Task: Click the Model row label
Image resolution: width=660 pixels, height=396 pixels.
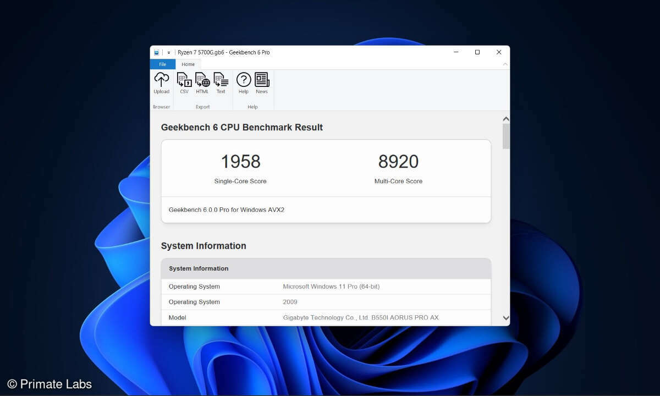Action: point(178,317)
